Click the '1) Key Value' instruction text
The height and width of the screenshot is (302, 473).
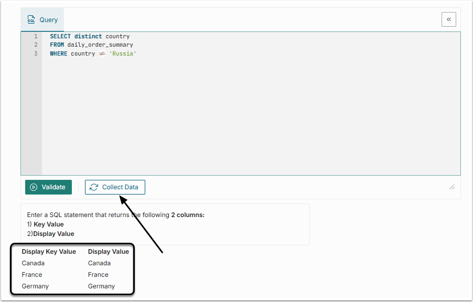point(45,224)
